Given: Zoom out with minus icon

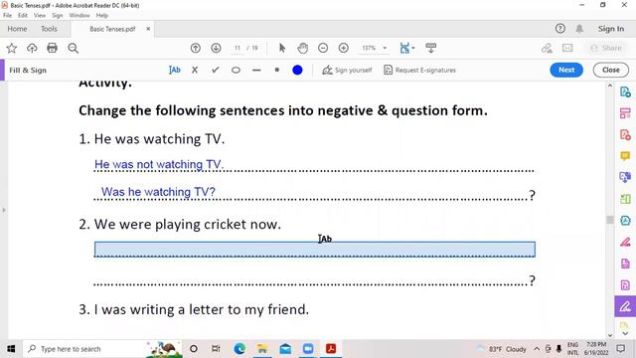Looking at the screenshot, I should pyautogui.click(x=323, y=49).
